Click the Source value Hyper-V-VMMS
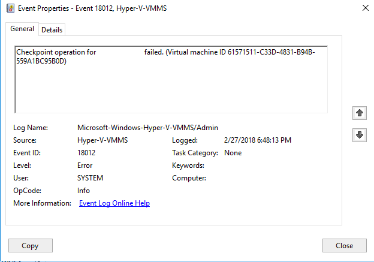 pos(102,140)
